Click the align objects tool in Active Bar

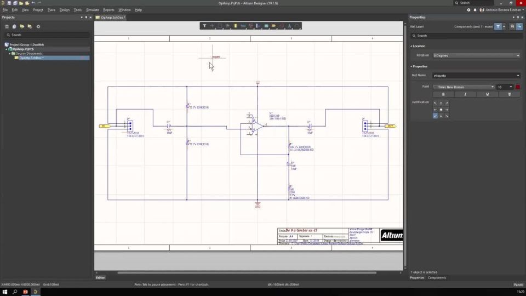(227, 26)
